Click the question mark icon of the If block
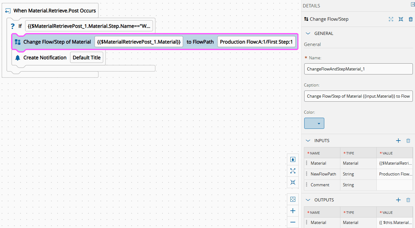The height and width of the screenshot is (228, 415). 13,26
